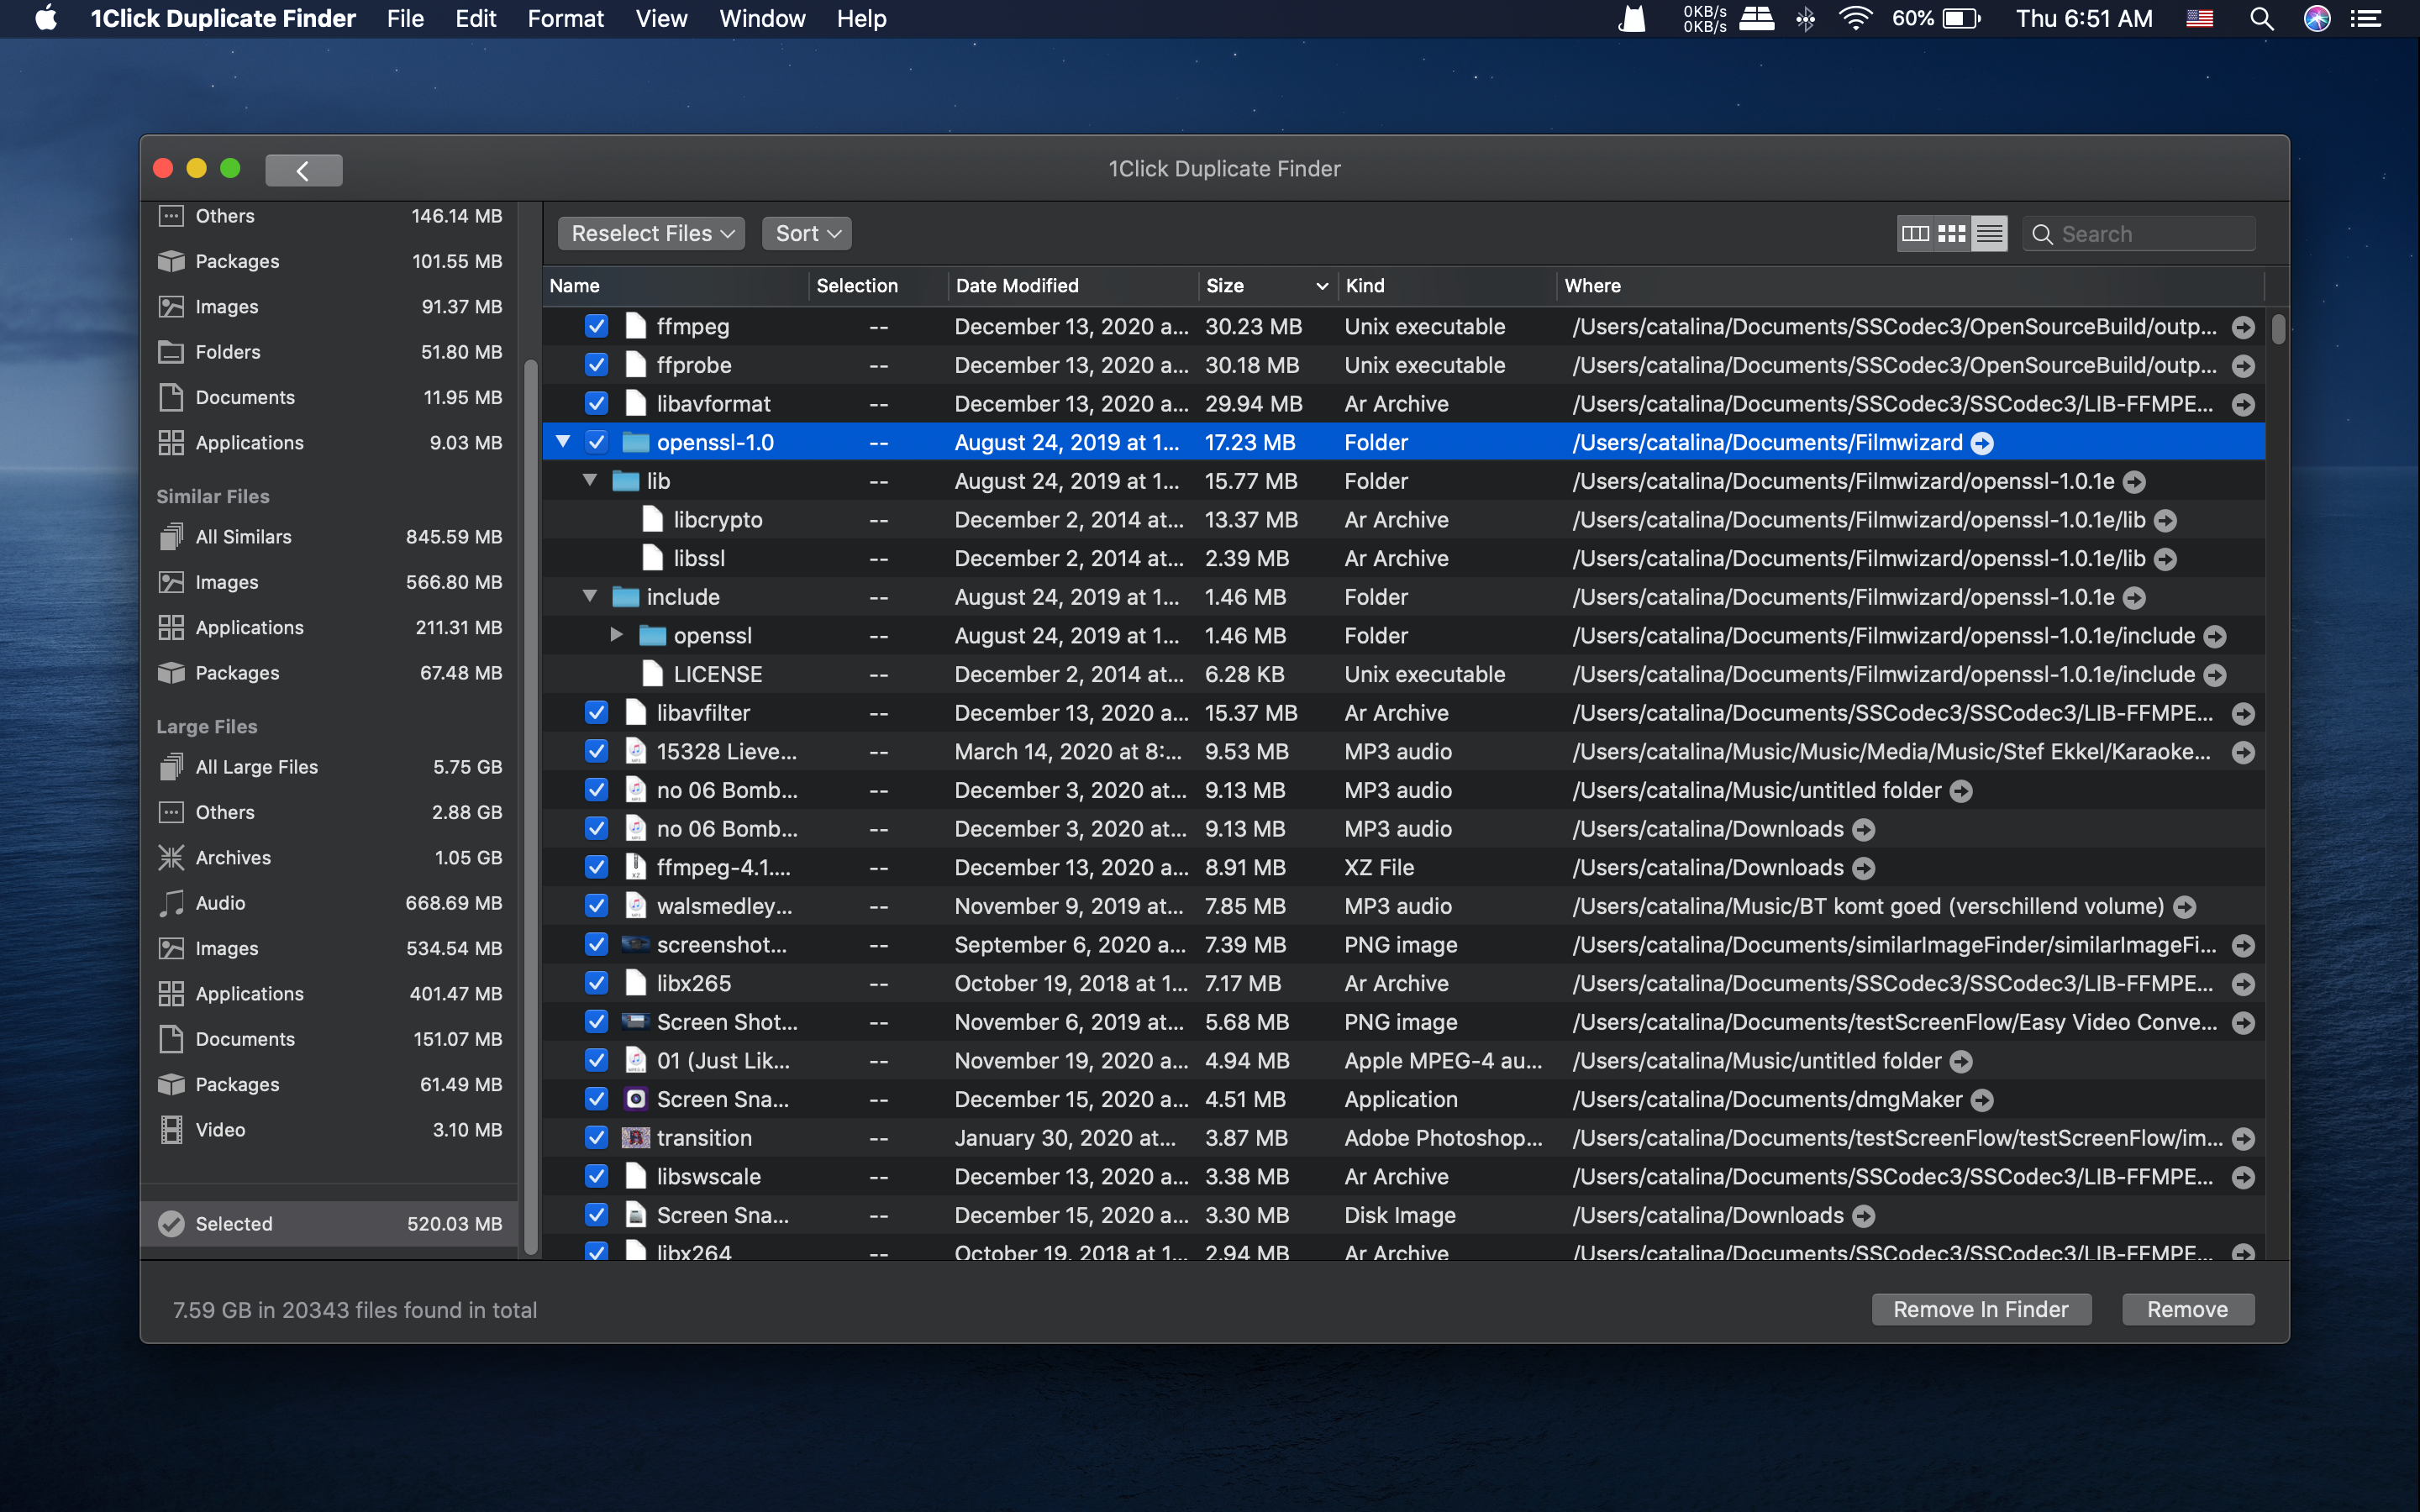
Task: Click Video icon in sidebar
Action: click(171, 1130)
